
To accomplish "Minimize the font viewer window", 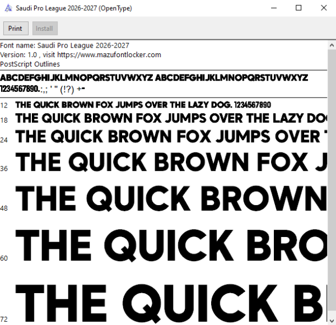I will [274, 8].
